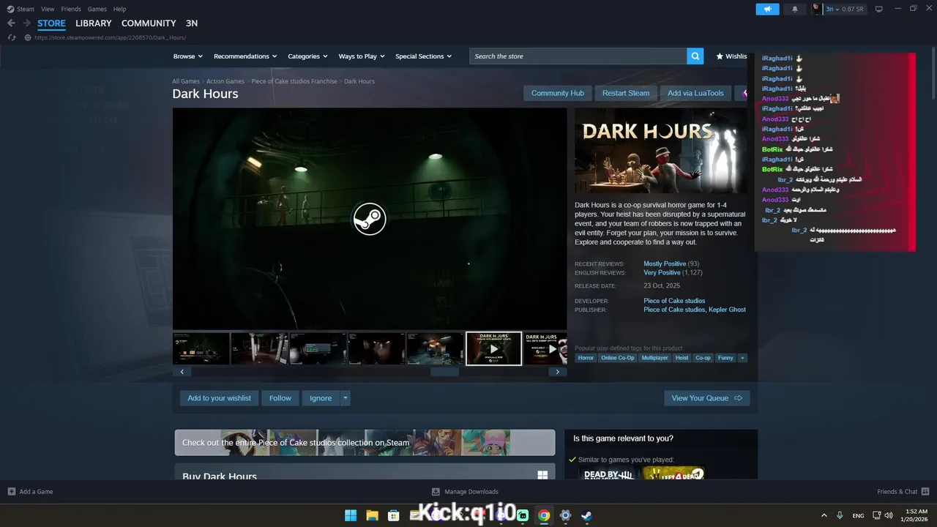The image size is (937, 527).
Task: Open File Explorer from the taskbar
Action: tap(372, 515)
